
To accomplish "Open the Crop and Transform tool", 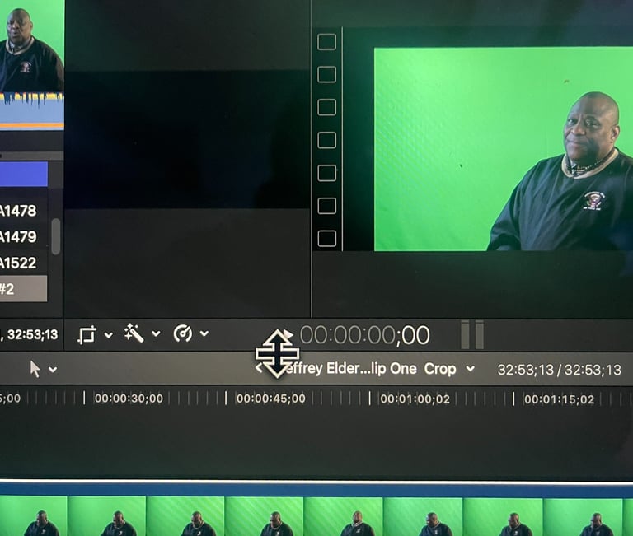I will tap(87, 335).
